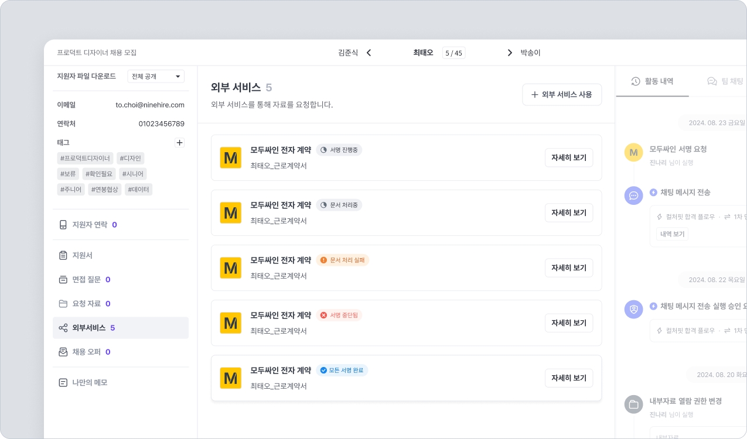This screenshot has height=439, width=747.
Task: Switch to the 활동 내역 tab
Action: coord(652,81)
